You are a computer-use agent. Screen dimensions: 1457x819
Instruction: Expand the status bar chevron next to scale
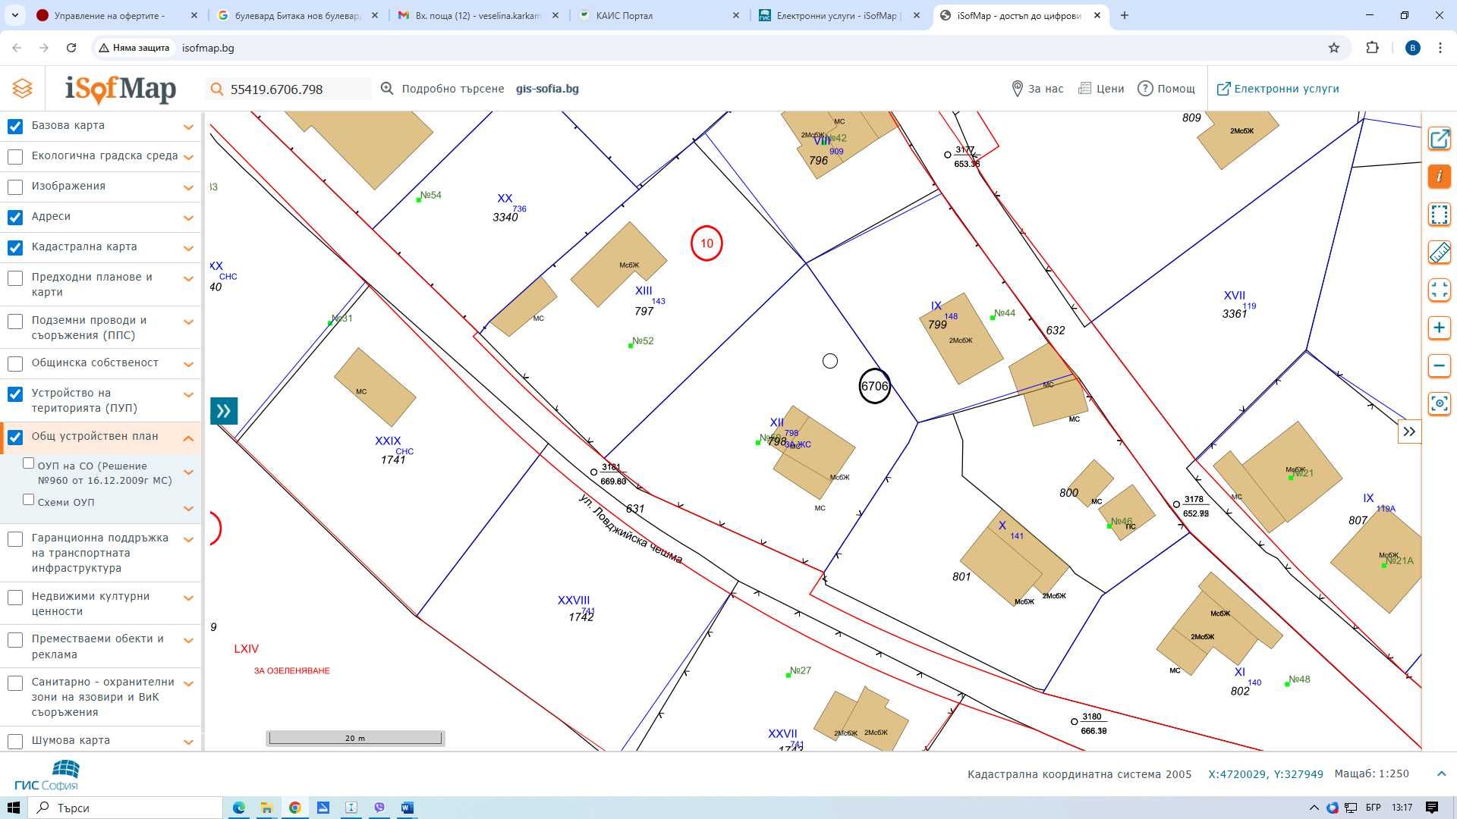[1441, 773]
